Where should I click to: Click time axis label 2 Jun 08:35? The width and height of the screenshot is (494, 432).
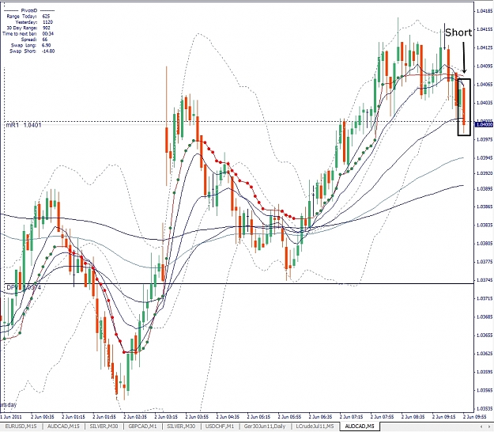tap(413, 416)
